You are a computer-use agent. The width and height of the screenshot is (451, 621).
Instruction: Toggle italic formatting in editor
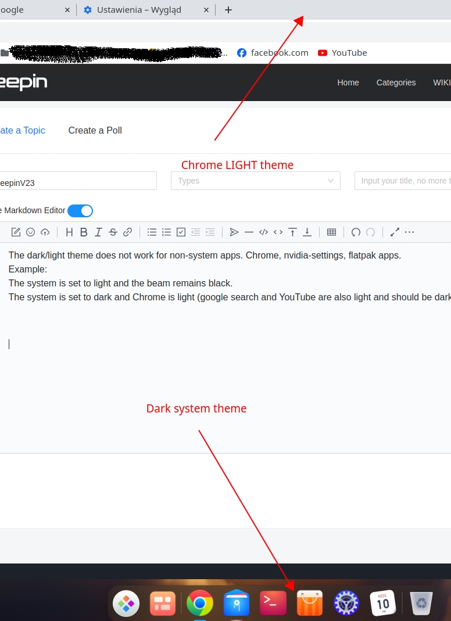click(98, 232)
